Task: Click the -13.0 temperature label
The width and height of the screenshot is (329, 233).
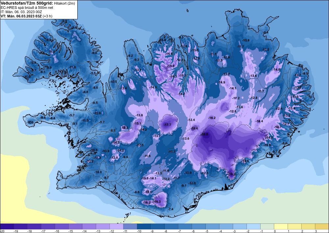Action: click(295, 97)
